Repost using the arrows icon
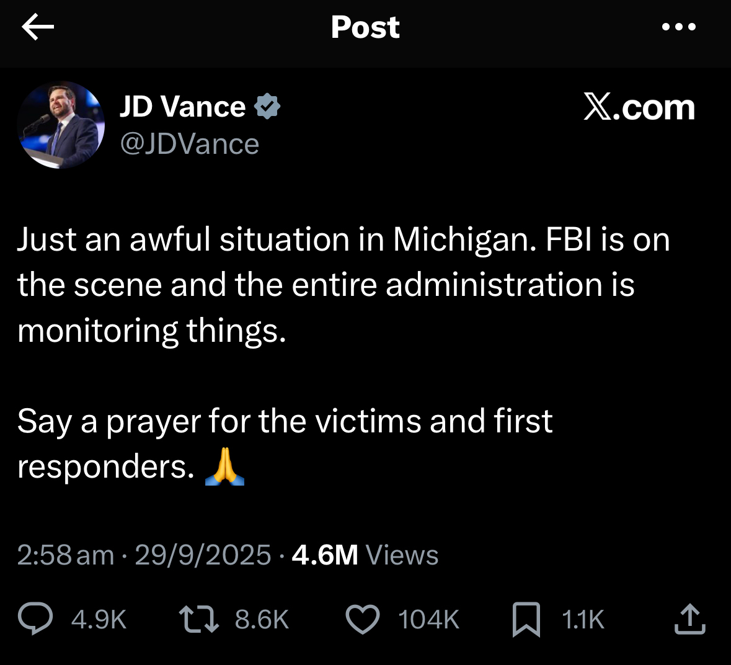Image resolution: width=731 pixels, height=665 pixels. click(x=198, y=619)
